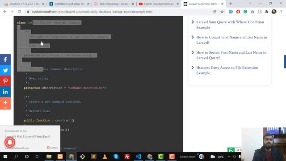
Task: Open a new browser tab
Action: click(x=231, y=4)
